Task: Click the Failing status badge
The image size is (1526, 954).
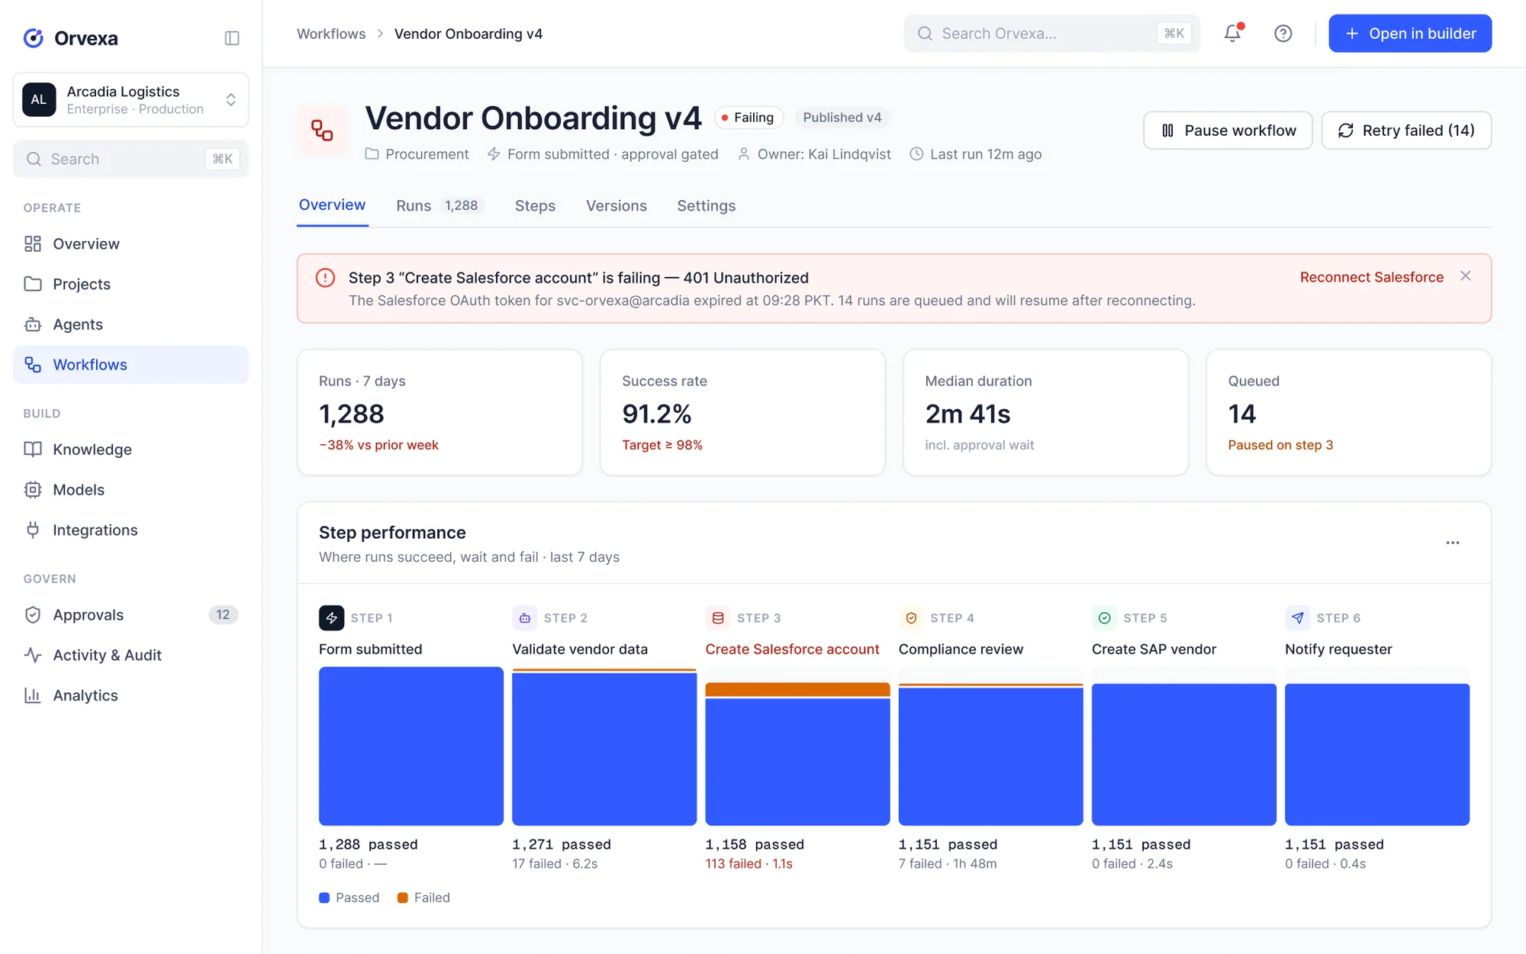Action: pyautogui.click(x=749, y=118)
